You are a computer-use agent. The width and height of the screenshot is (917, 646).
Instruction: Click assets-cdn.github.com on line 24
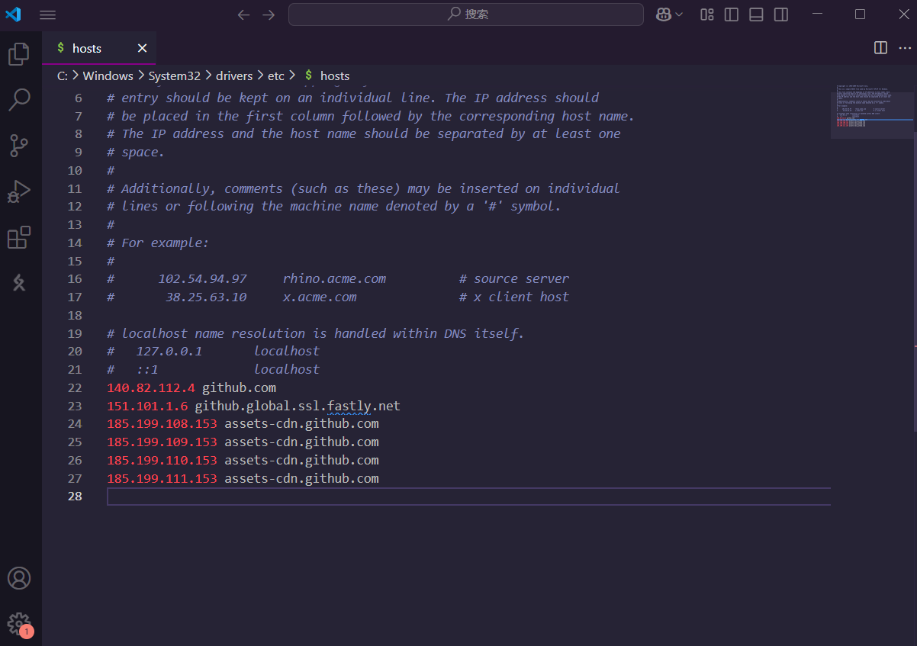click(301, 423)
